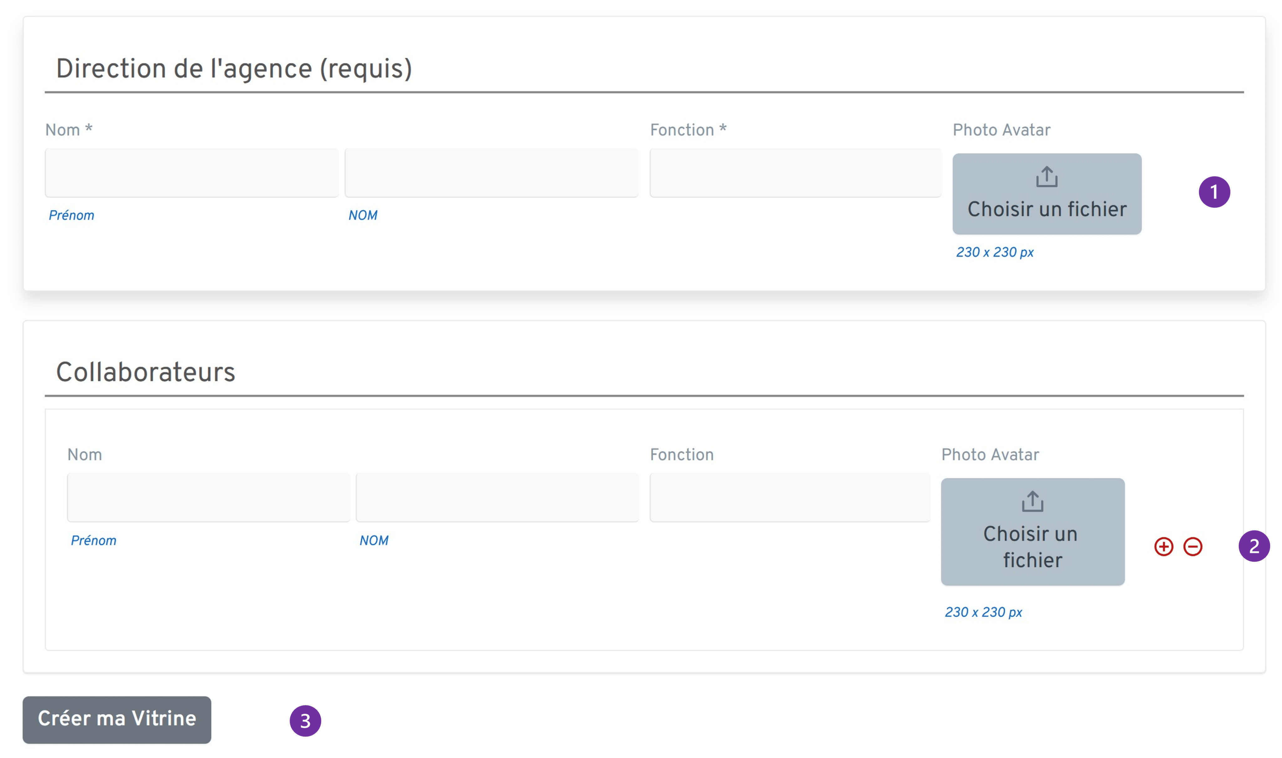Click the required Fonction input for the agency director

tap(794, 173)
